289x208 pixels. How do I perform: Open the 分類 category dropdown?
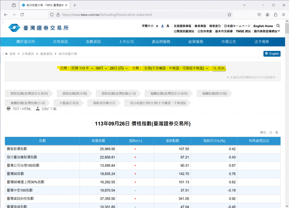pos(176,68)
